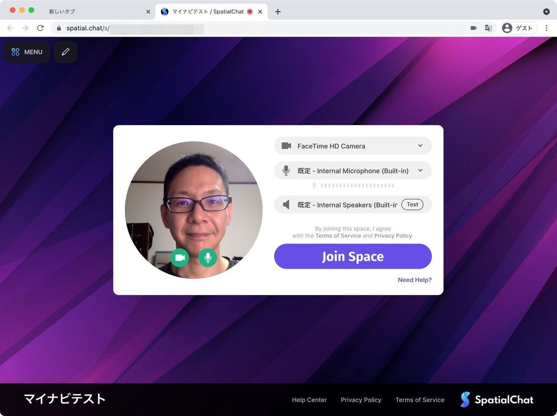The image size is (557, 416).
Task: Open the FaceTime HD Camera dropdown
Action: [x=353, y=146]
